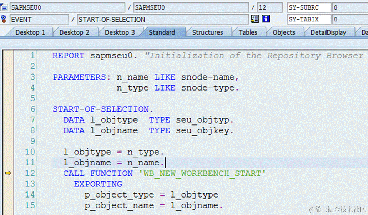Select the DetailDisplay tab

[x=328, y=32]
